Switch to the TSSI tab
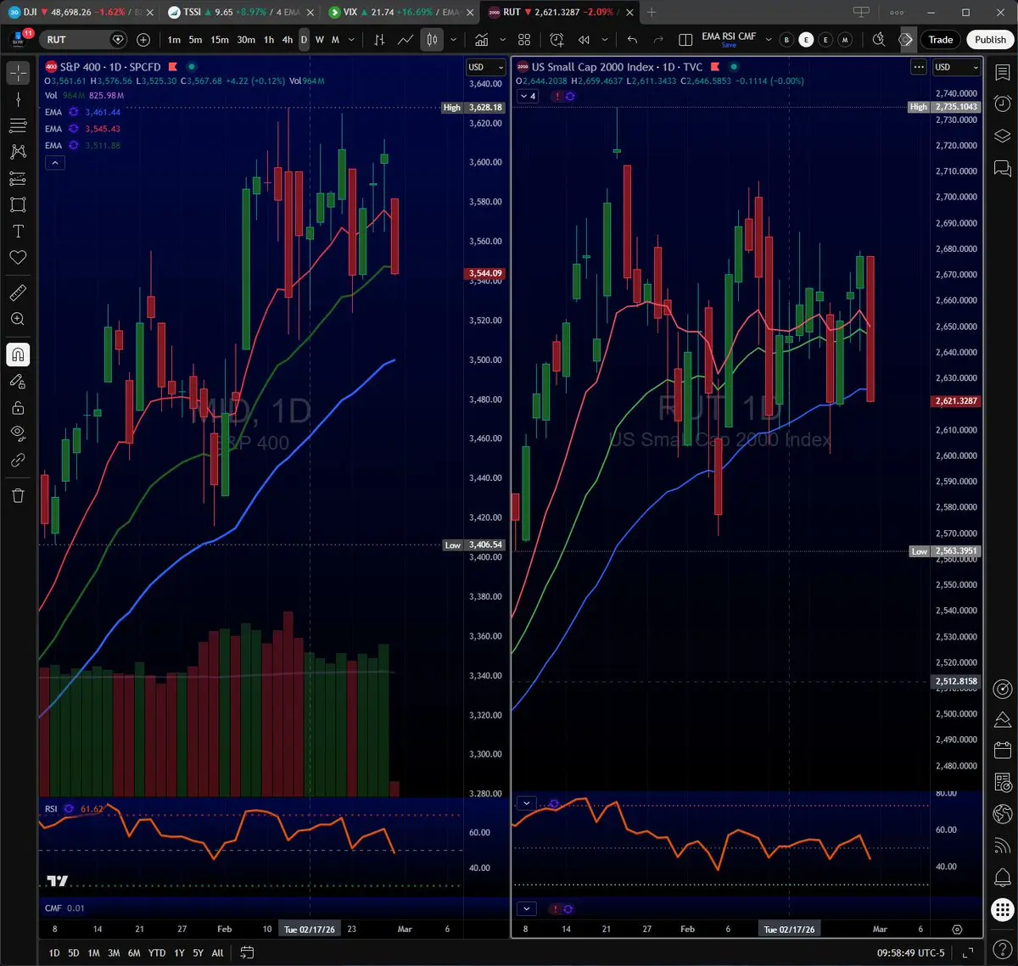 tap(240, 13)
